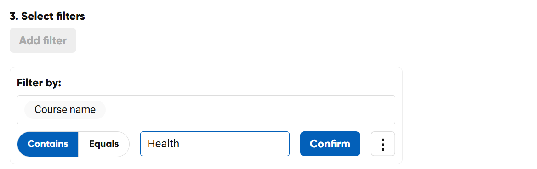Screen dimensions: 537x169
Task: Choose exact match with the Equals segment
Action: 104,144
